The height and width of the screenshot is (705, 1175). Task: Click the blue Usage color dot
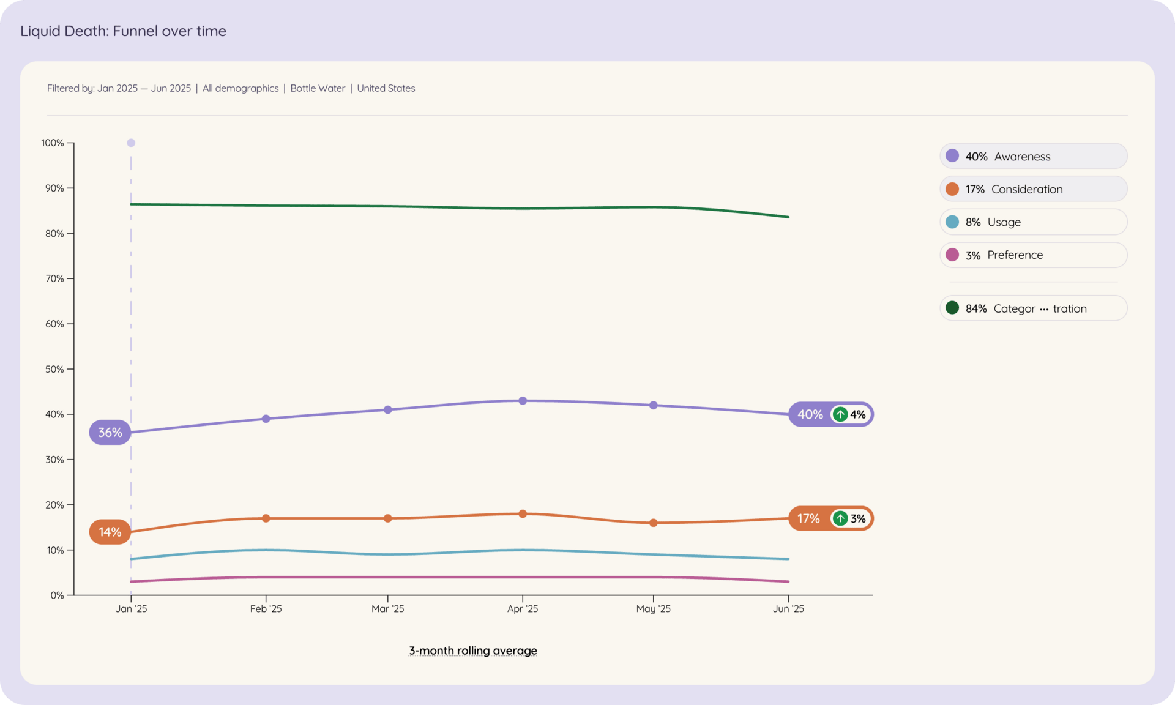(x=952, y=222)
